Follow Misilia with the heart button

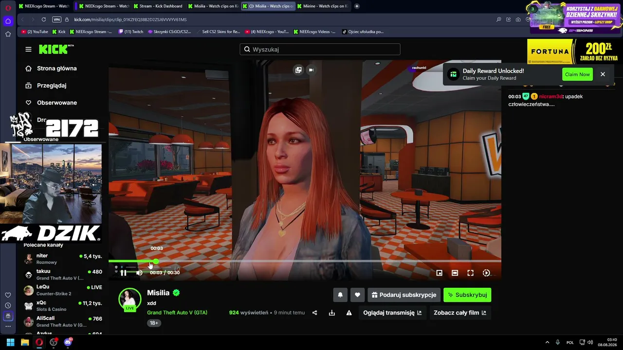[x=357, y=295]
